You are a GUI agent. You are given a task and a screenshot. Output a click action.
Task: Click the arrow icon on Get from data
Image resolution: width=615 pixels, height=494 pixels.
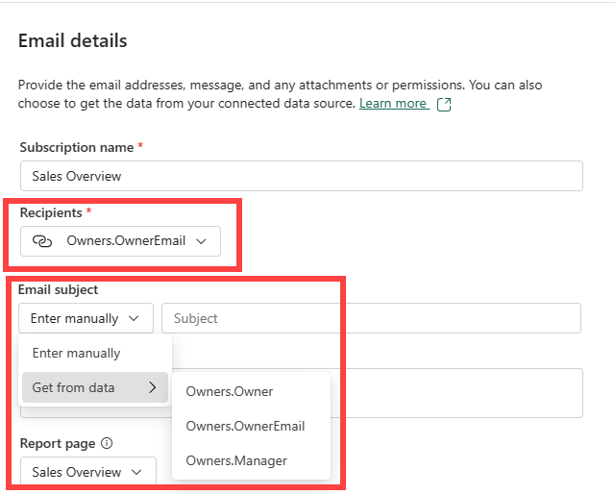[x=153, y=387]
